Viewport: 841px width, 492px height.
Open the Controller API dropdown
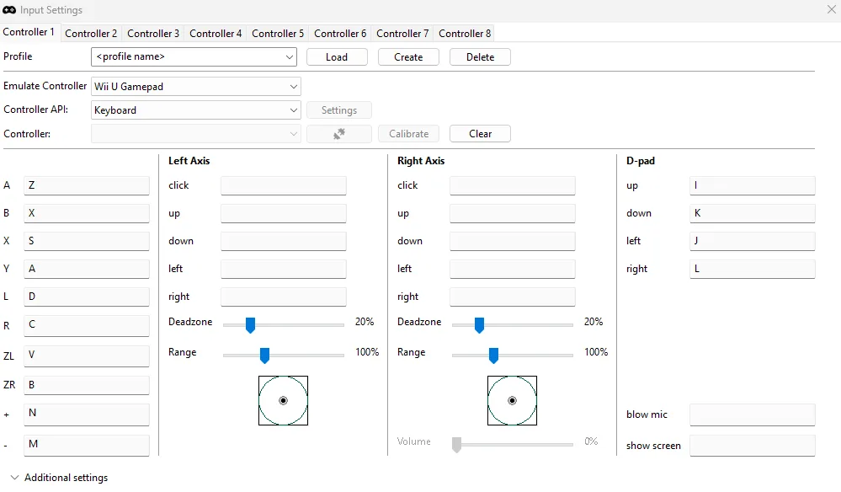pyautogui.click(x=195, y=110)
